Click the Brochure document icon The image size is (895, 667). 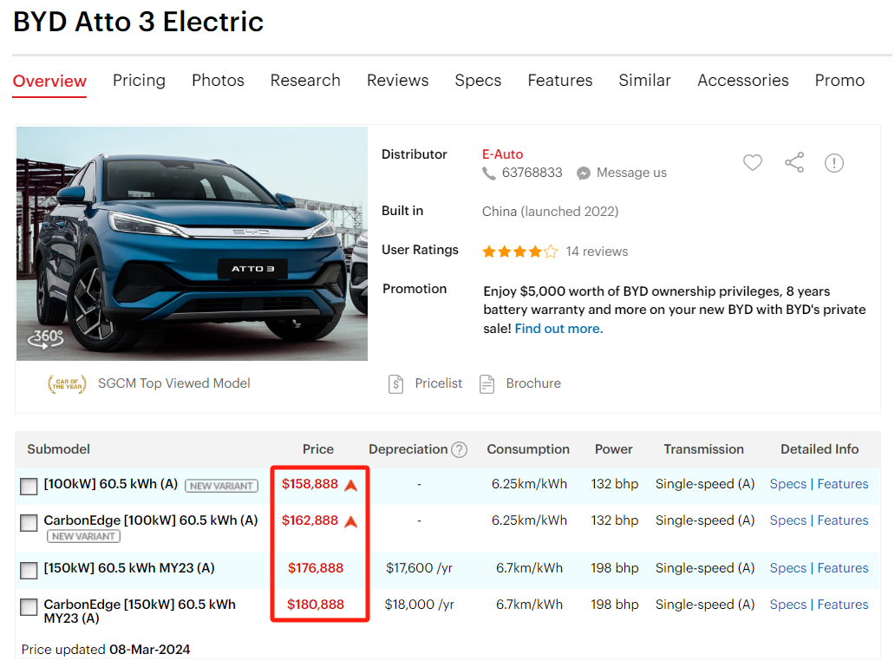487,383
